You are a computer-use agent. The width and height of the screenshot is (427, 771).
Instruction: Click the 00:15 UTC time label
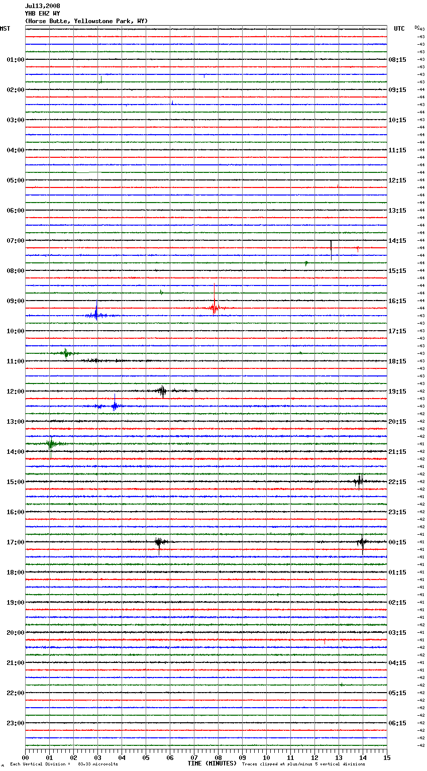[x=397, y=542]
